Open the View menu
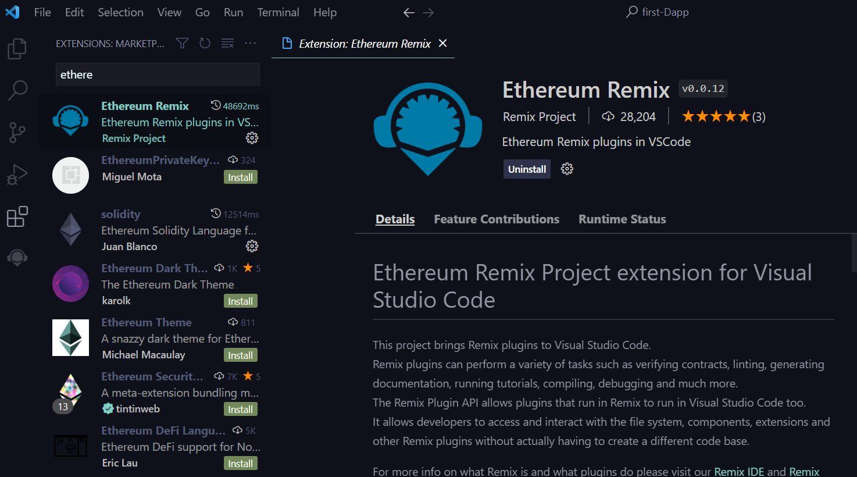 point(169,12)
